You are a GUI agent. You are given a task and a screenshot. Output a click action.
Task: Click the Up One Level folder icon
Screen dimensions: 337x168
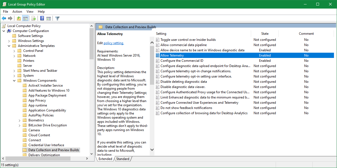pos(19,18)
